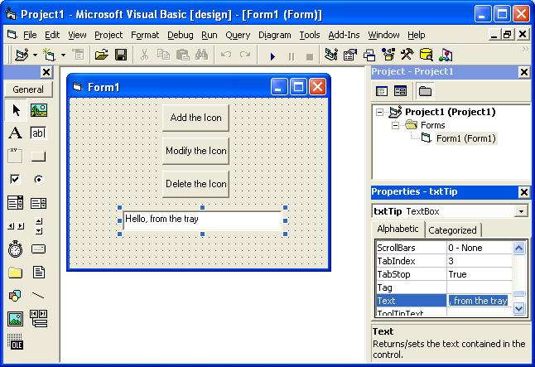Image resolution: width=535 pixels, height=367 pixels.
Task: Choose the OLE container control
Action: pyautogui.click(x=15, y=342)
